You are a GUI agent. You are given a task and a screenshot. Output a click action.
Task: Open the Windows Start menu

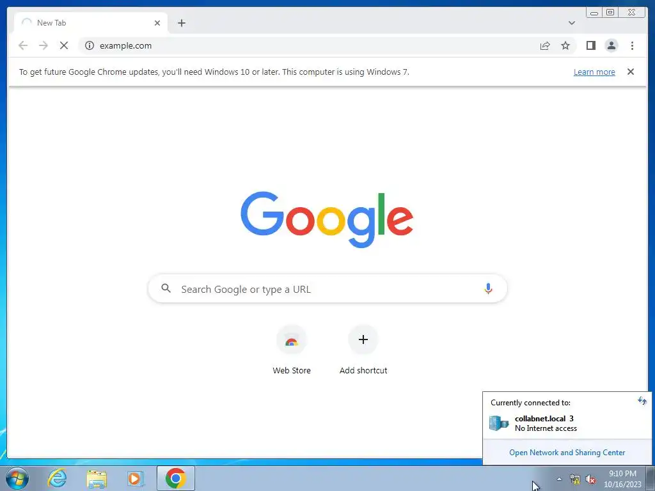coord(17,478)
